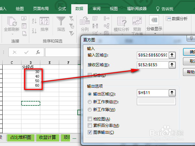The height and width of the screenshot is (146, 195).
Task: Open the What-If Analysis (模拟分析) icon
Action: 122,21
